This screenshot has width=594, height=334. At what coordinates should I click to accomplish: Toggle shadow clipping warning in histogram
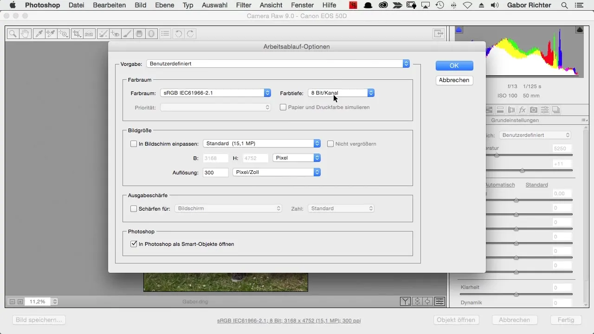tap(458, 30)
